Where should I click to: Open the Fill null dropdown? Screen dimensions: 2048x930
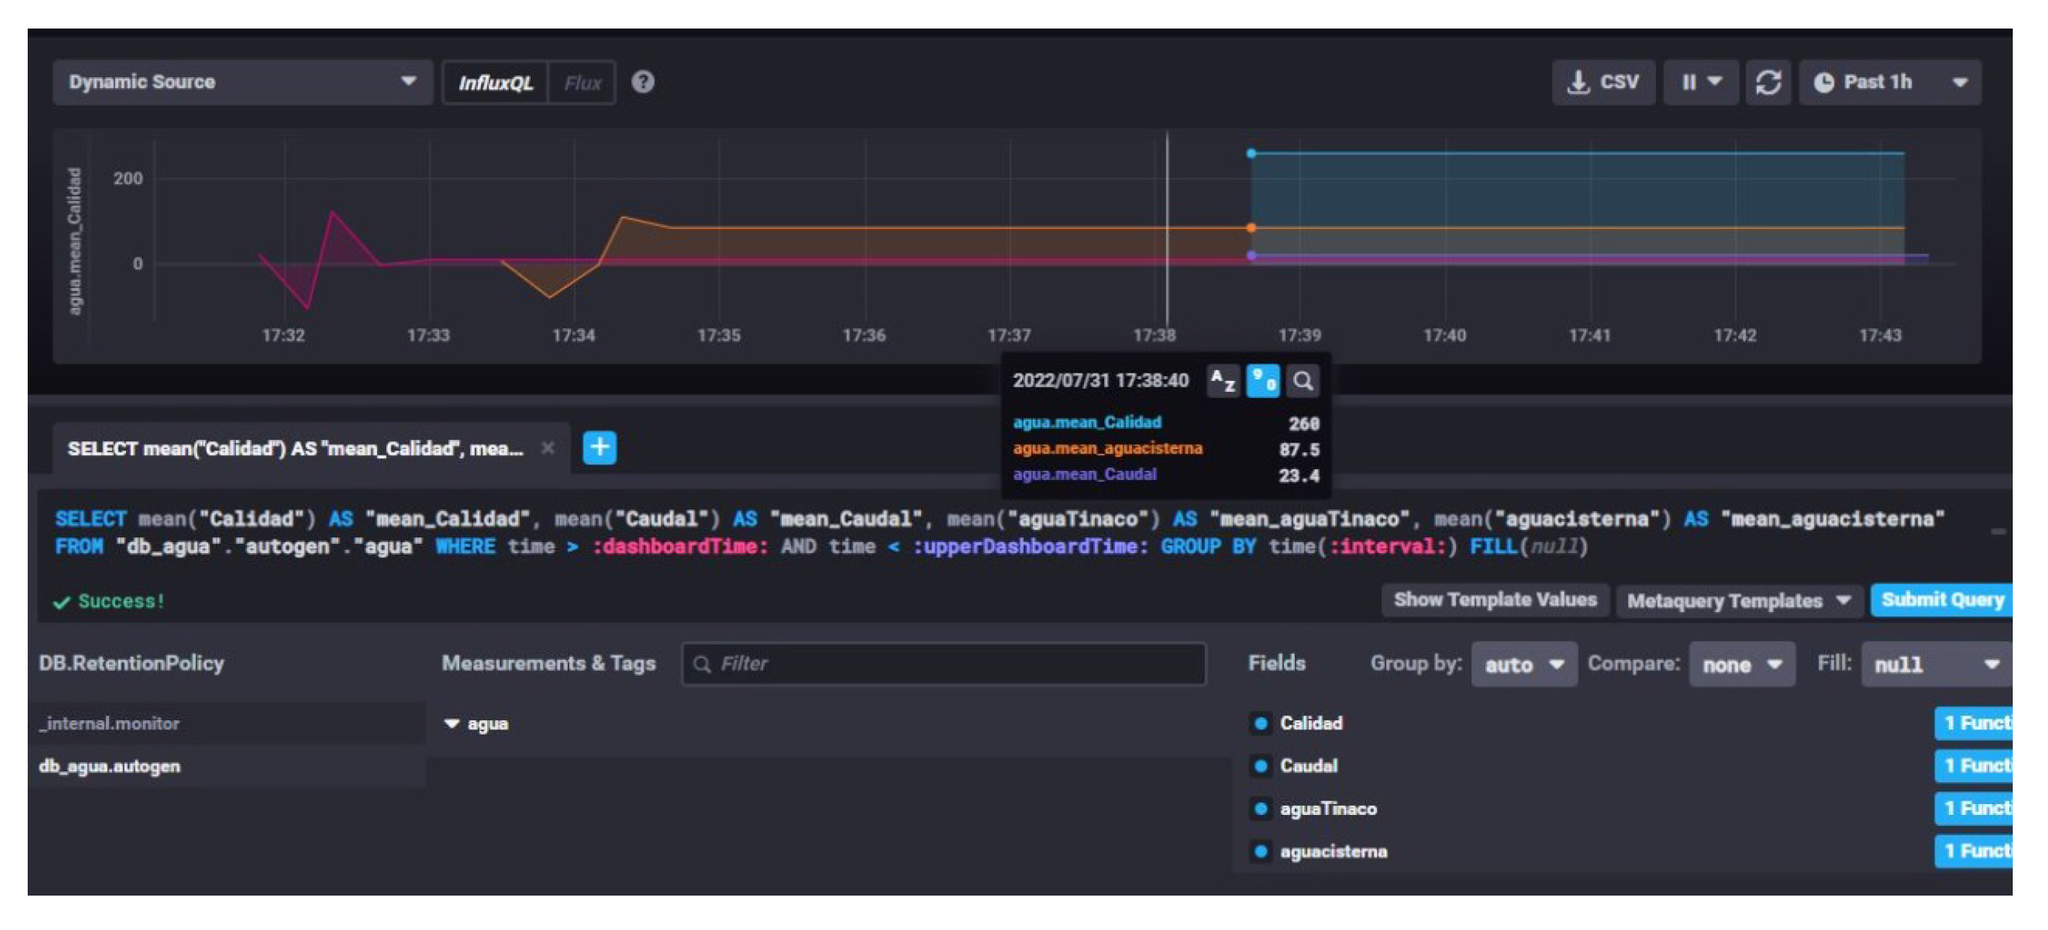point(1935,665)
